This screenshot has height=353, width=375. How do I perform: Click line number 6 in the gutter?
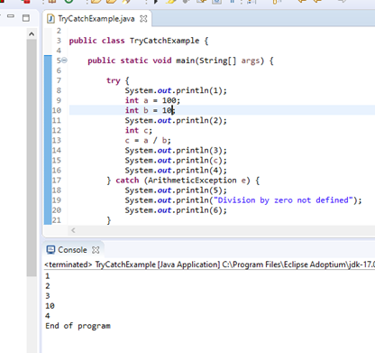tap(59, 70)
